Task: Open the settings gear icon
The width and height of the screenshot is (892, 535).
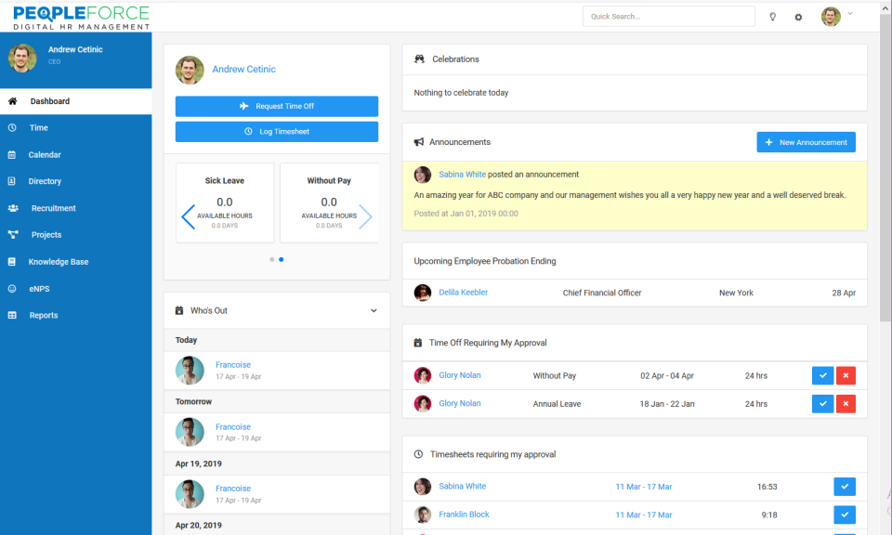Action: pos(798,17)
